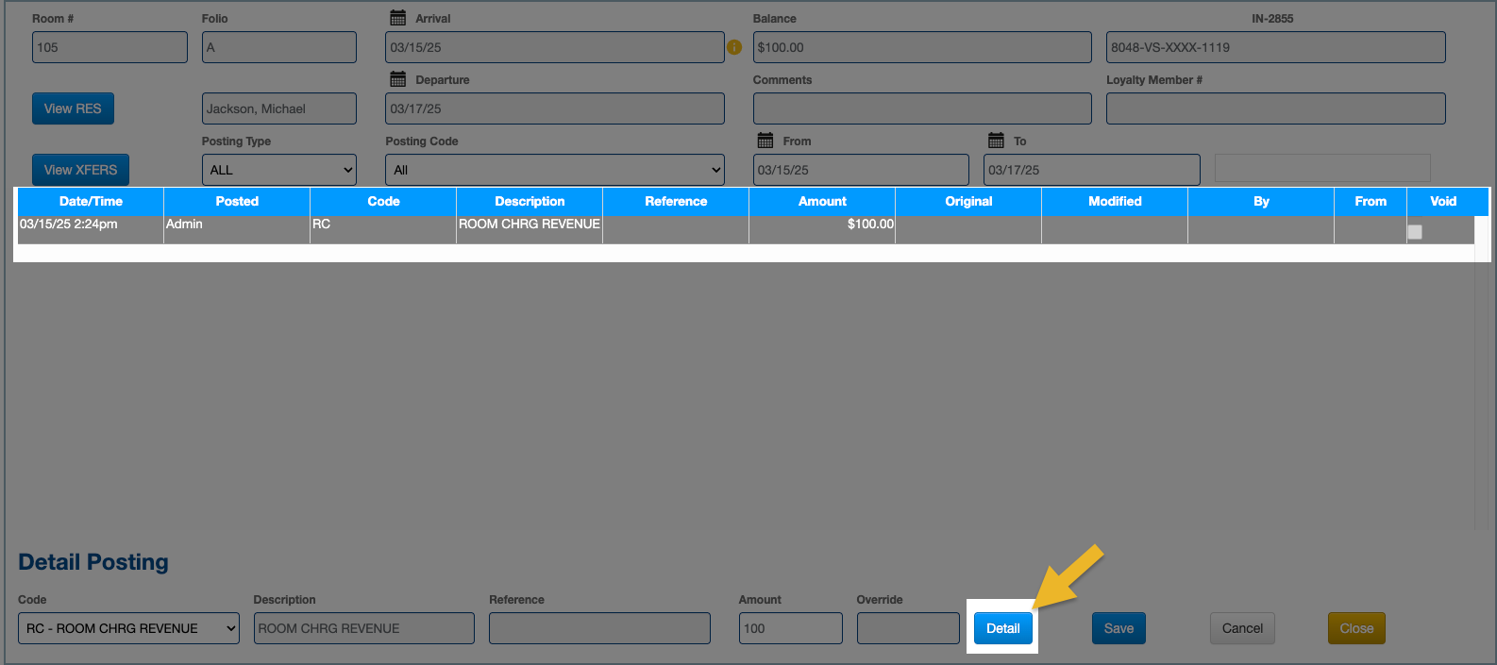Click into the Comments field
This screenshot has width=1497, height=665.
coord(922,108)
